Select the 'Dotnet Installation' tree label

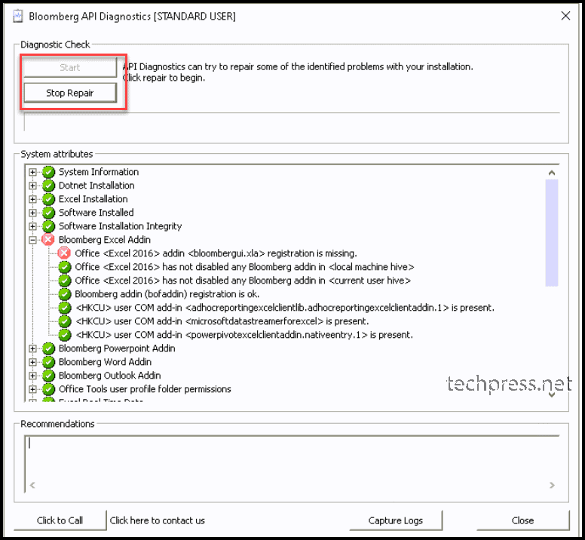point(96,186)
